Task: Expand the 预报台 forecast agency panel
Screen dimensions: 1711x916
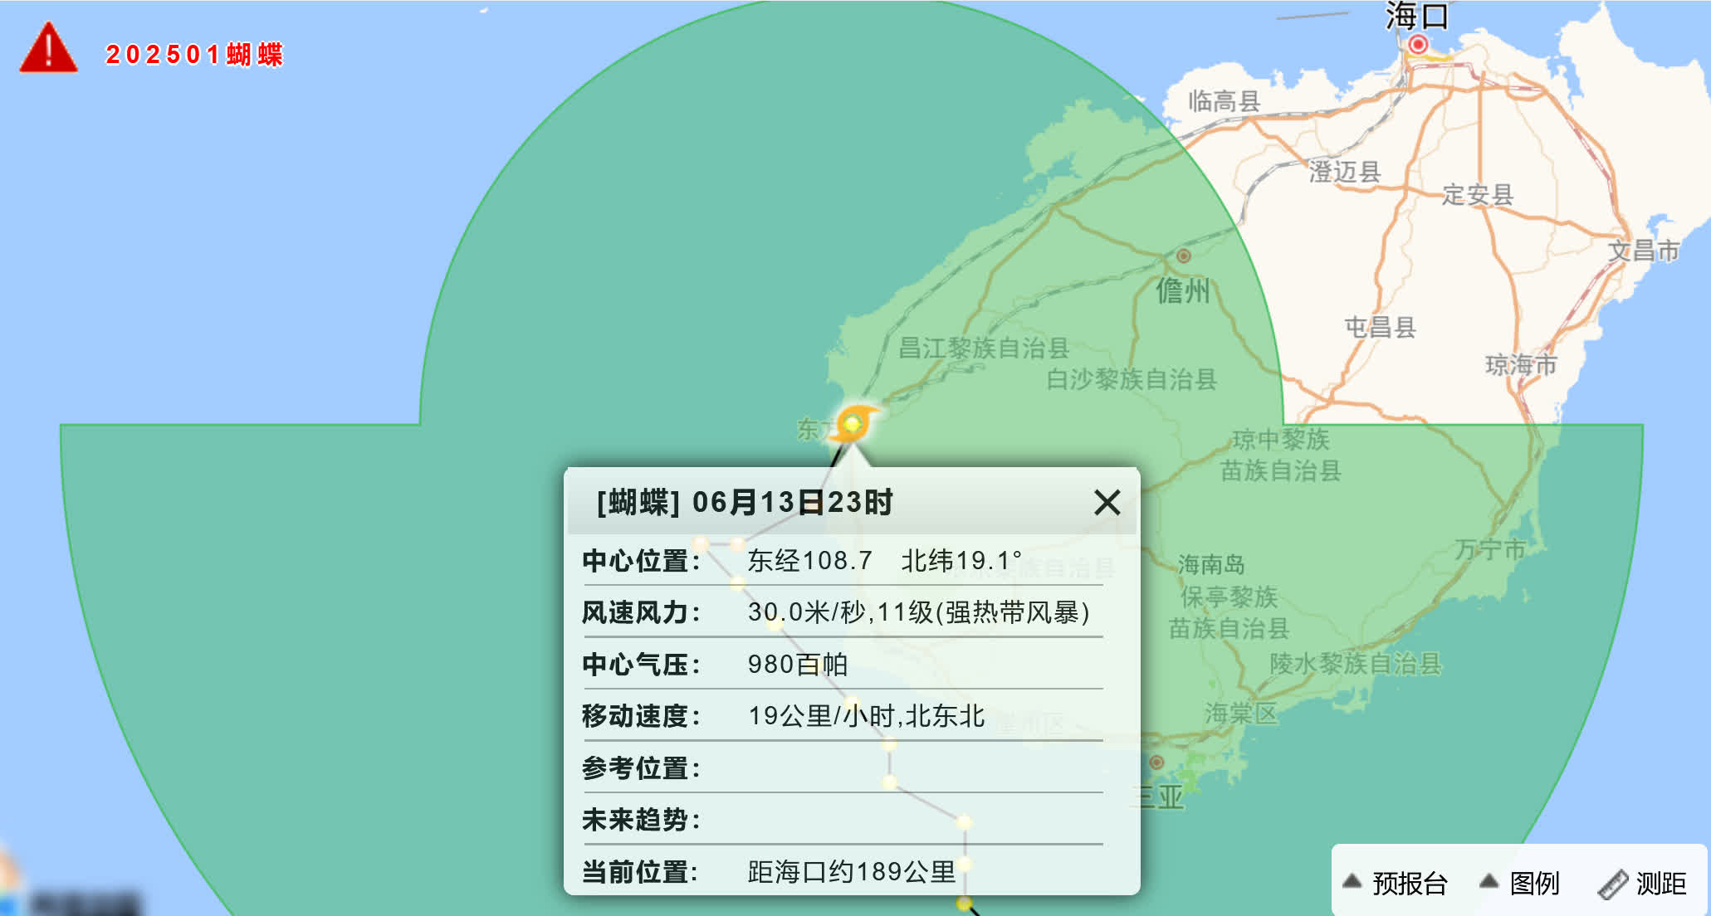Action: (x=1409, y=883)
